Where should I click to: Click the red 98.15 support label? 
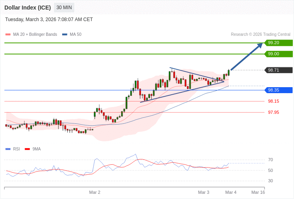coord(274,101)
